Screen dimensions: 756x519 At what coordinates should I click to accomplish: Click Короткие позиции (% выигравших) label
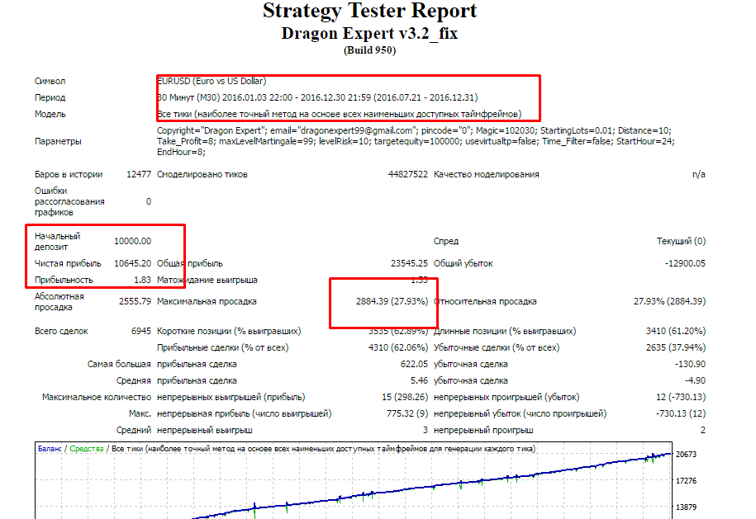[229, 331]
